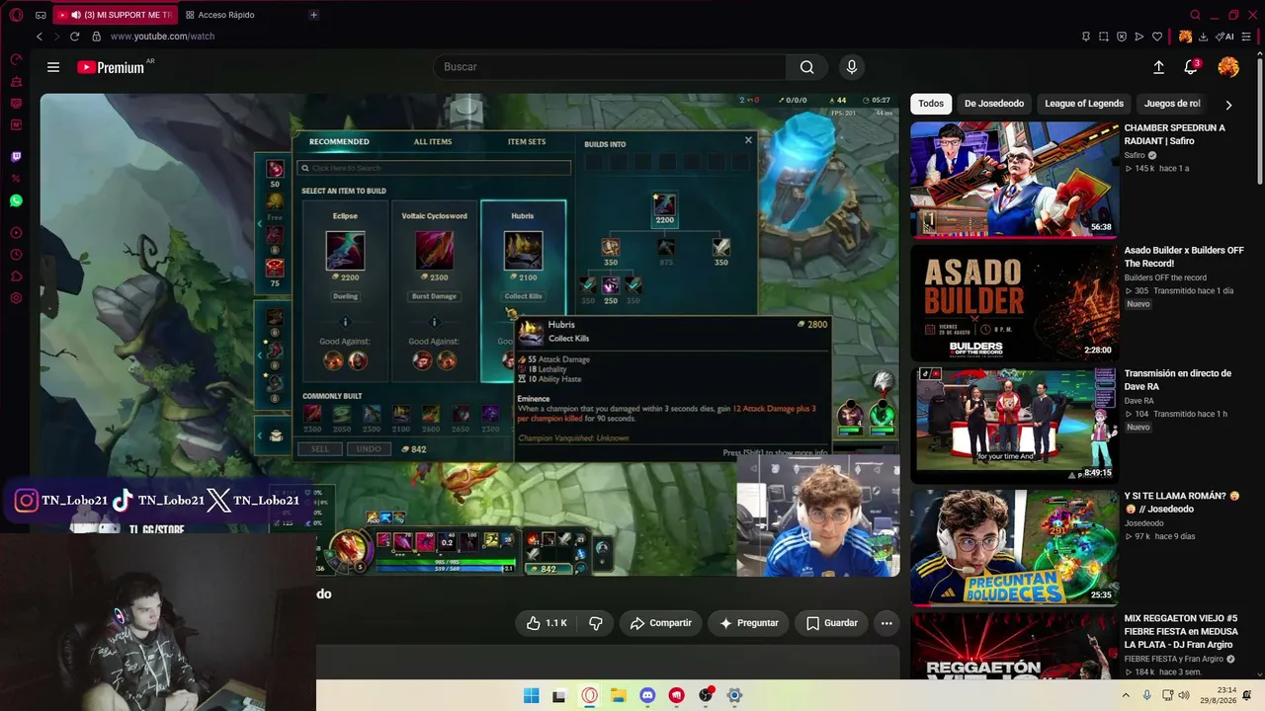This screenshot has width=1265, height=711.
Task: Go to YouTube Premium home logo
Action: [x=111, y=67]
